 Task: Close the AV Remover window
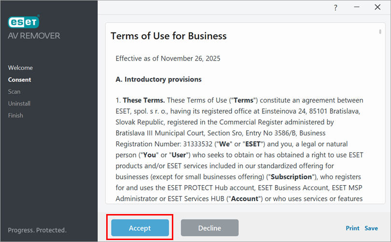[377, 7]
